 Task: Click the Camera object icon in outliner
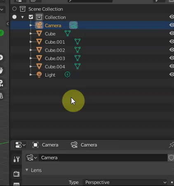pos(39,26)
